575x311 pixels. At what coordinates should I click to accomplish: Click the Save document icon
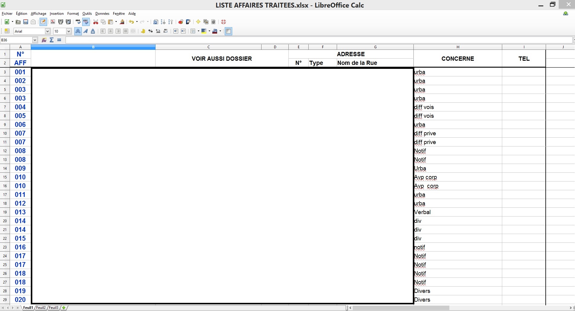coord(26,22)
